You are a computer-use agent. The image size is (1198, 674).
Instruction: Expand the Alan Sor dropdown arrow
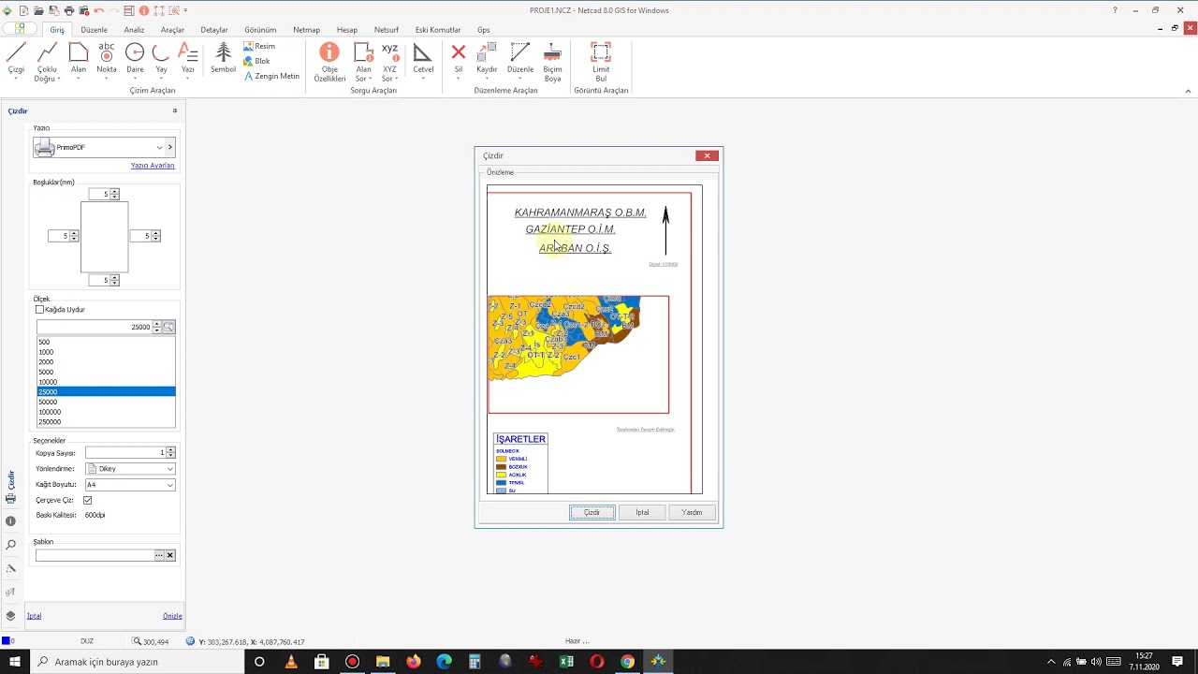372,80
